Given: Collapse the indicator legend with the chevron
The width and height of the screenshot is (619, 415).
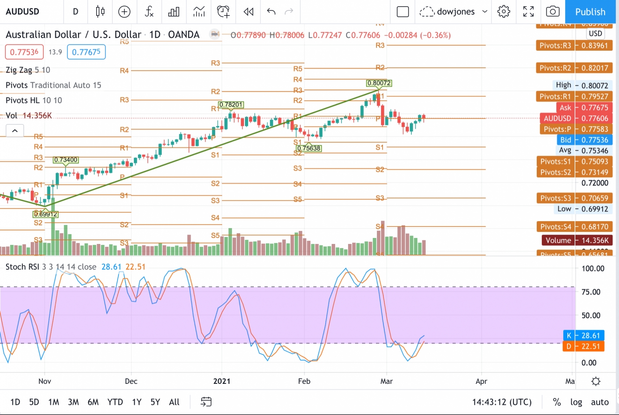Looking at the screenshot, I should (x=14, y=131).
